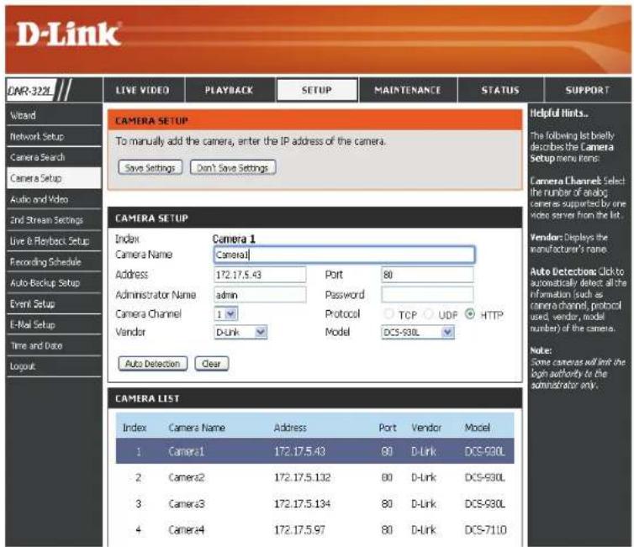The width and height of the screenshot is (634, 547).
Task: Open Network Setup in the sidebar
Action: [54, 137]
